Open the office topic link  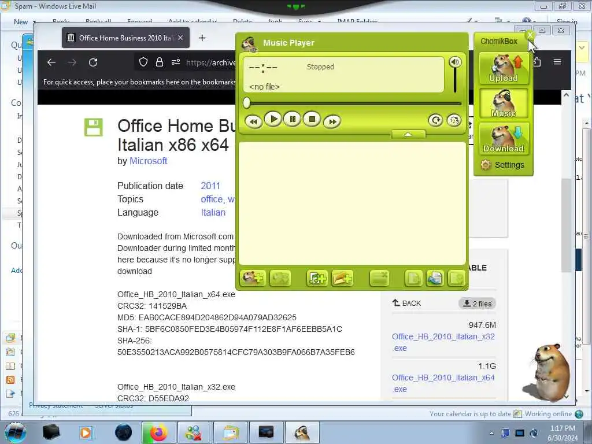pyautogui.click(x=212, y=199)
